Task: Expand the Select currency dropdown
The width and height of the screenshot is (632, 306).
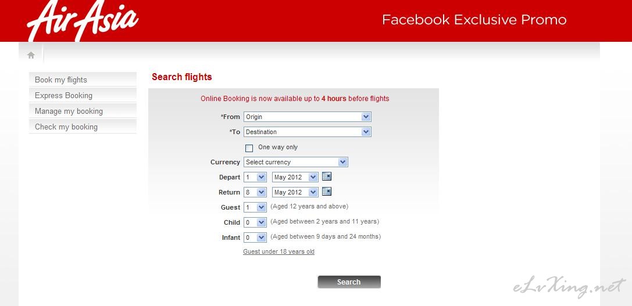Action: coord(295,162)
